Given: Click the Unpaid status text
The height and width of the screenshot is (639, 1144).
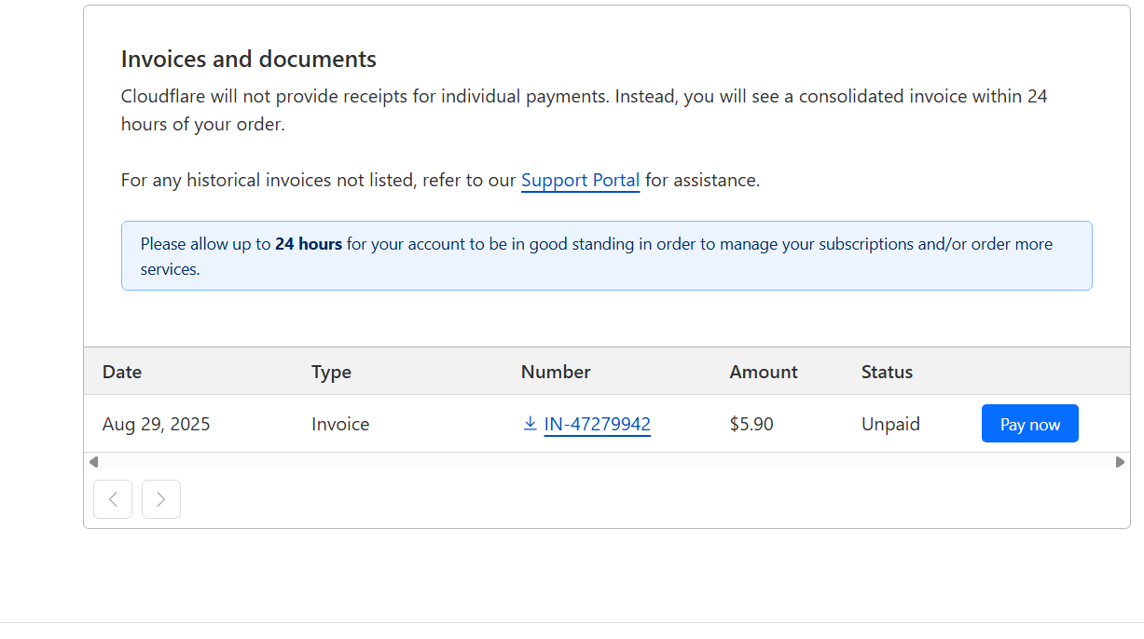Looking at the screenshot, I should 890,425.
